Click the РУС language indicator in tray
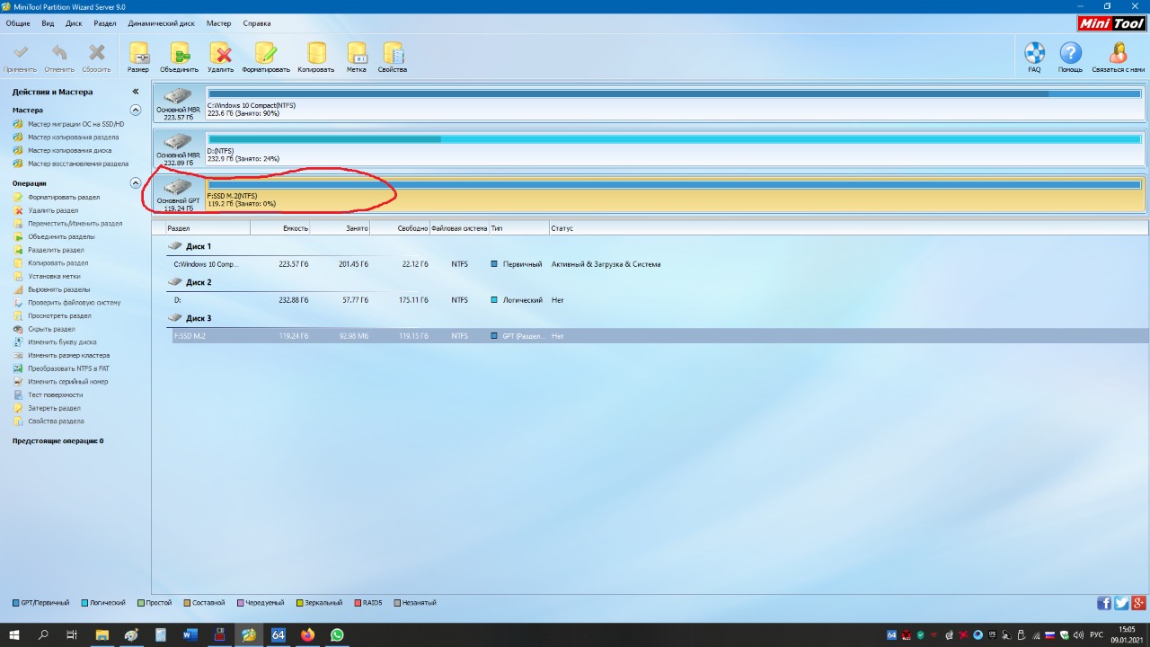Viewport: 1150px width, 647px height. [x=1096, y=635]
